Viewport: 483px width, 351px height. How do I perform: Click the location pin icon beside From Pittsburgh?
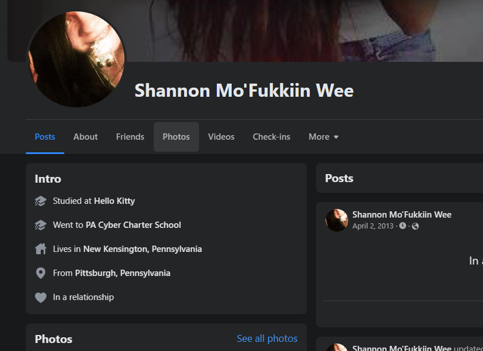pos(40,273)
